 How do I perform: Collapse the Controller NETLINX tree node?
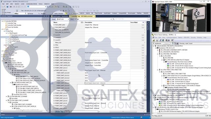coord(2,21)
